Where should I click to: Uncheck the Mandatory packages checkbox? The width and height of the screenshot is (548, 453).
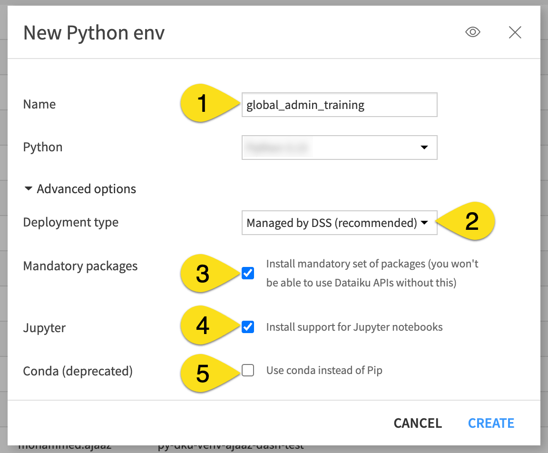tap(248, 273)
